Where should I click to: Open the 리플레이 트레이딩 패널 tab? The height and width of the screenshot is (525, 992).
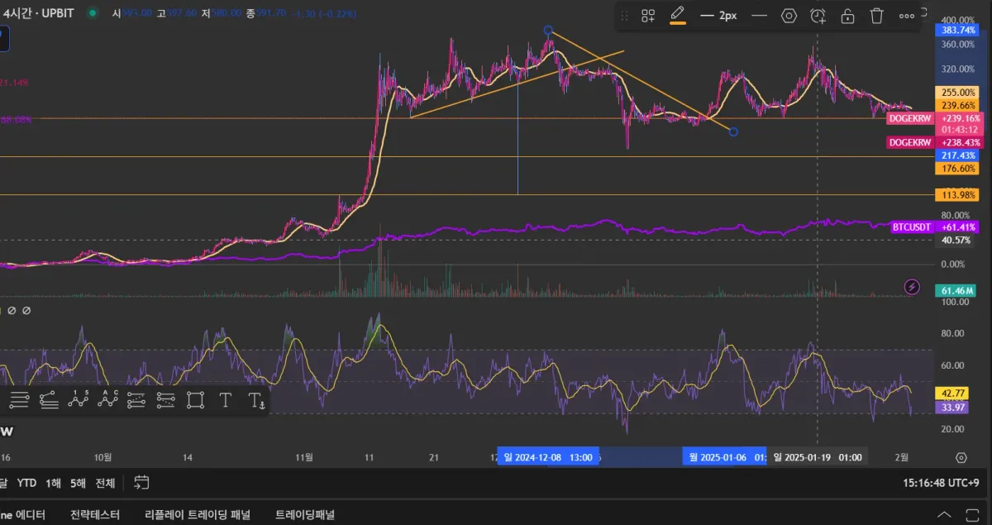197,514
